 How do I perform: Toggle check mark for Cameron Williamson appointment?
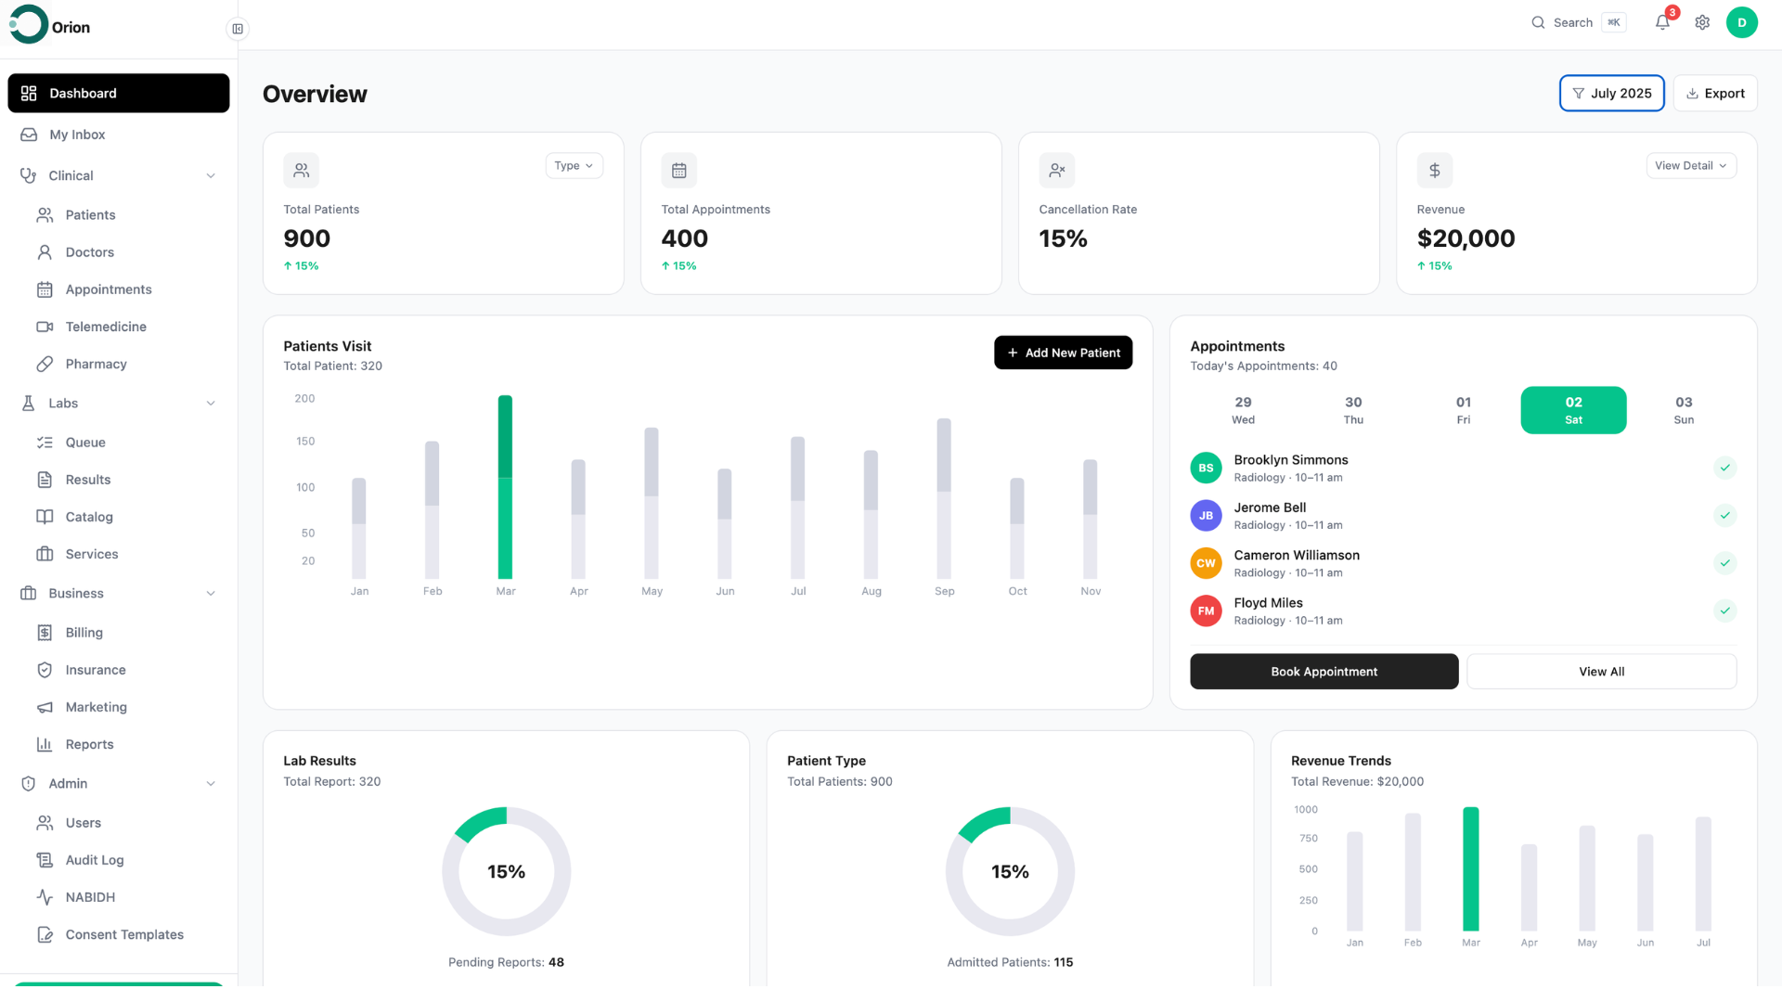coord(1724,563)
